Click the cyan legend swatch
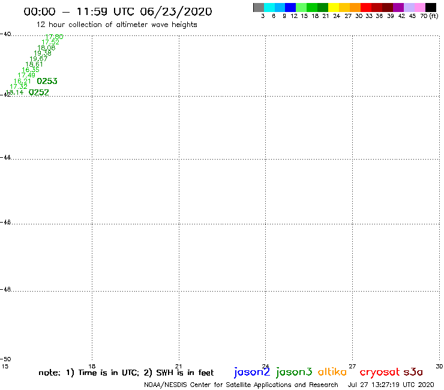 pyautogui.click(x=269, y=7)
